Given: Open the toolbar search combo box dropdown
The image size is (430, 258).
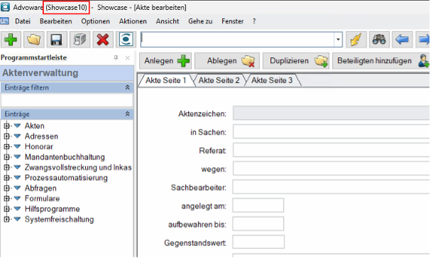Looking at the screenshot, I should 338,40.
